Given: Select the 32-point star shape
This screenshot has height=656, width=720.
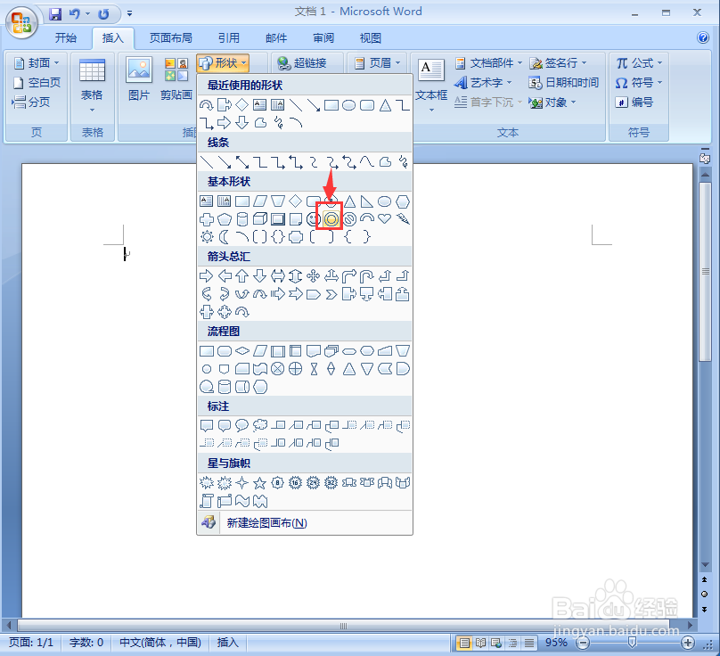Looking at the screenshot, I should click(x=331, y=483).
